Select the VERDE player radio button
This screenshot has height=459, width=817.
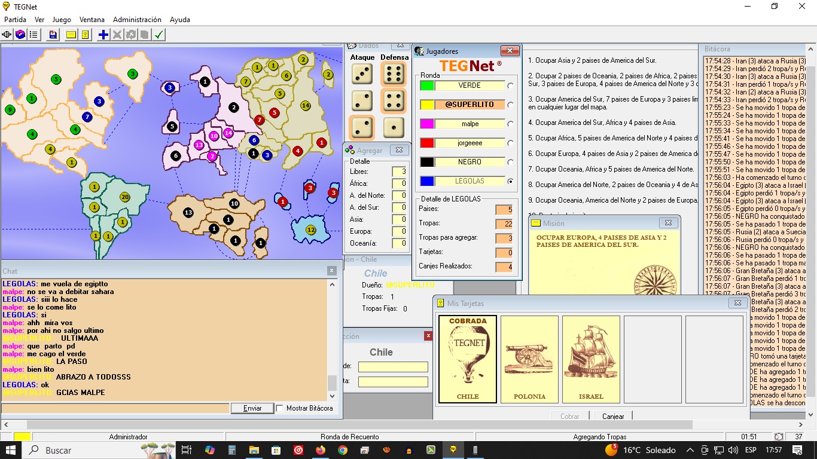coord(510,86)
